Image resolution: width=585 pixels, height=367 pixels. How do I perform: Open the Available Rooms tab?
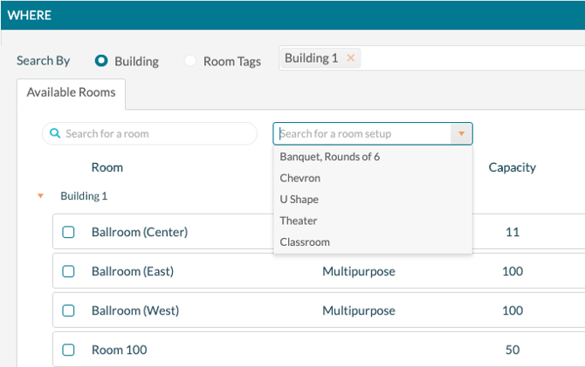(71, 92)
